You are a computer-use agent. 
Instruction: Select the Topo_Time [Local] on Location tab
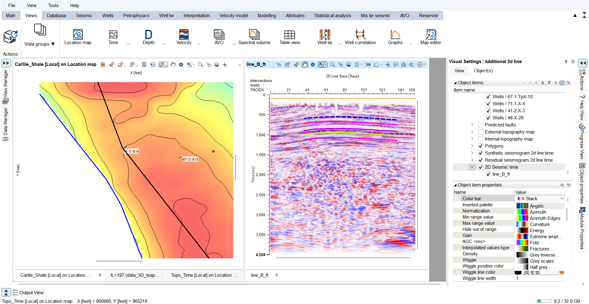pyautogui.click(x=204, y=275)
